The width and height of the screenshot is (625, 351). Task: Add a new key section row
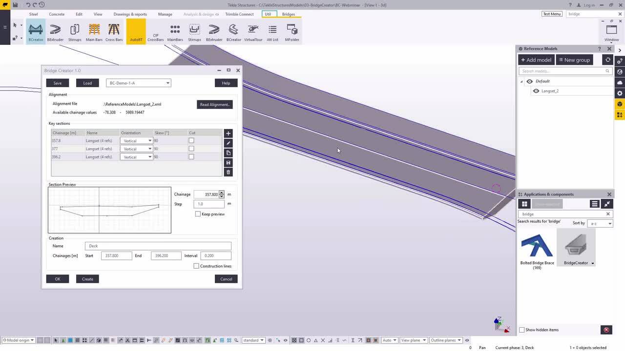point(228,133)
